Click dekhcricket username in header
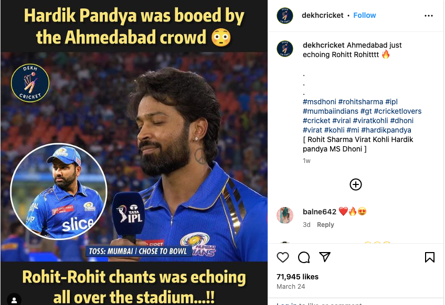Screen dimensions: 445x305 (x=323, y=15)
